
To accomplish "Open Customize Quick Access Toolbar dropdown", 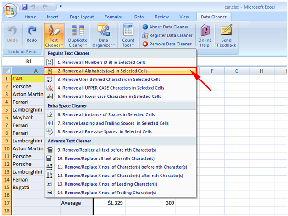I will [x=61, y=6].
